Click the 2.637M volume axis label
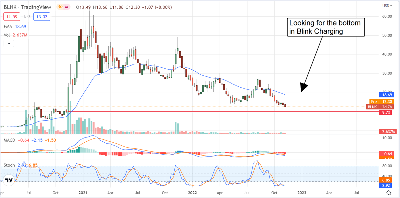This screenshot has width=400, height=198. point(387,131)
